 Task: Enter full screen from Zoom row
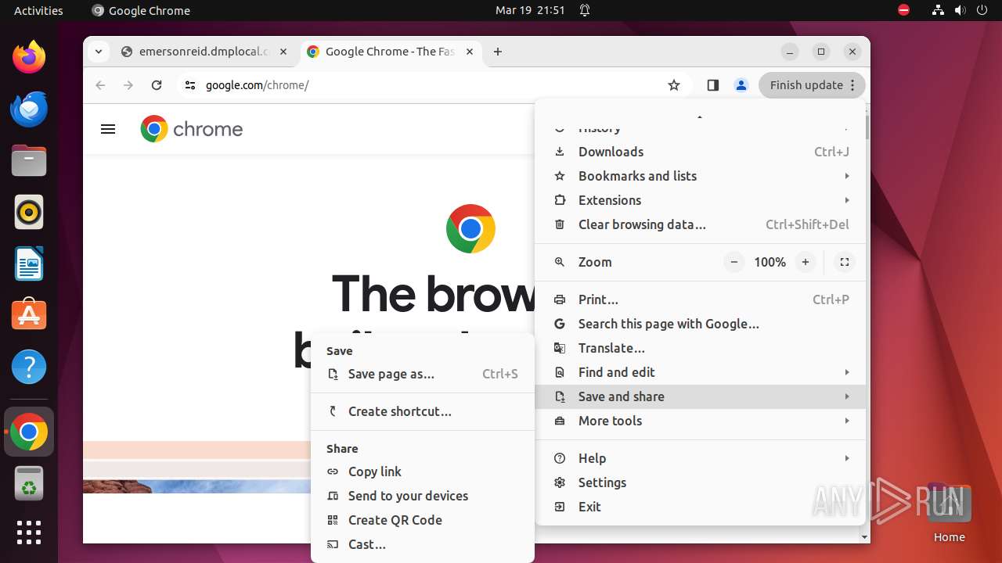(x=844, y=262)
